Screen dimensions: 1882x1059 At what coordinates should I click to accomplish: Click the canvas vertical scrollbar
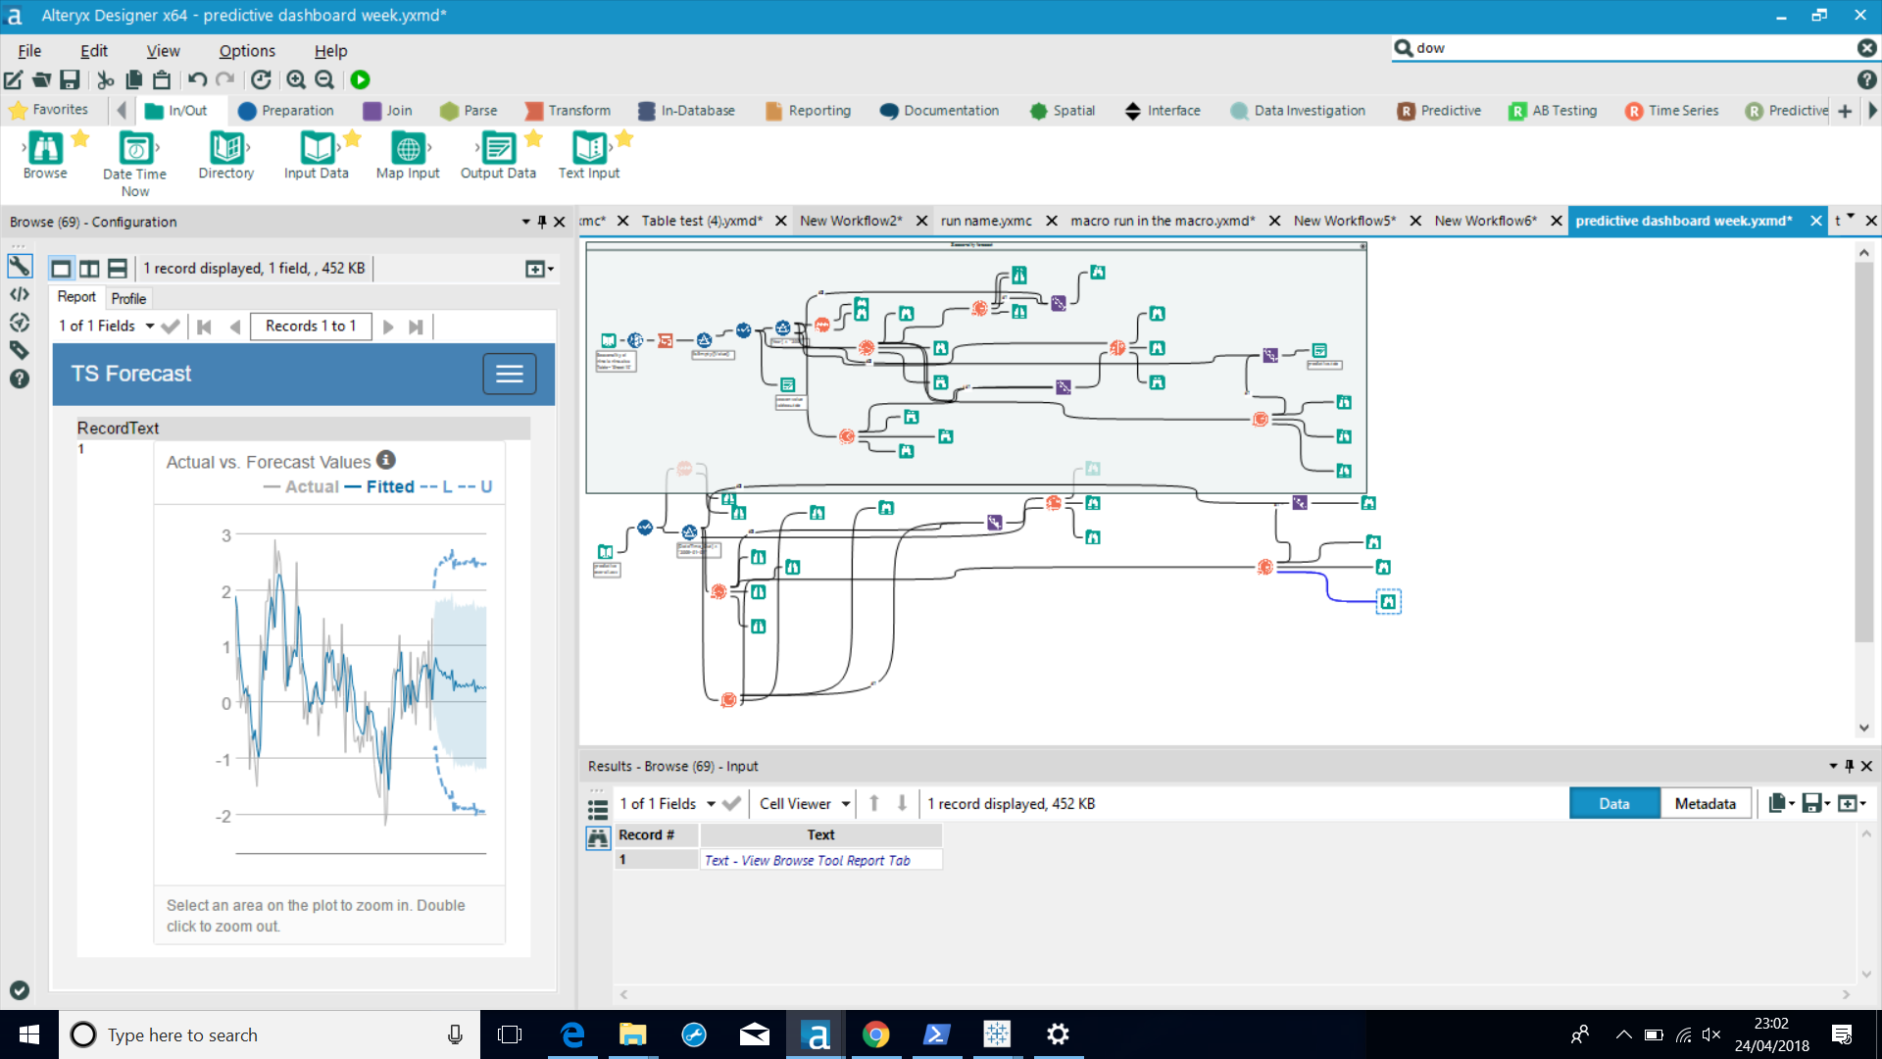coord(1863,451)
